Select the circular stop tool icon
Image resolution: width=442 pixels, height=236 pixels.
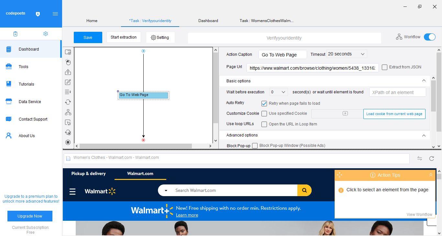[68, 142]
